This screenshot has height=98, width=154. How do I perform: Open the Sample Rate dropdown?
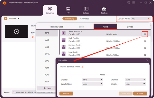coord(92,84)
